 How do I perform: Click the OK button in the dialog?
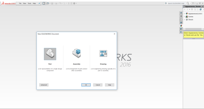[x=86, y=85]
